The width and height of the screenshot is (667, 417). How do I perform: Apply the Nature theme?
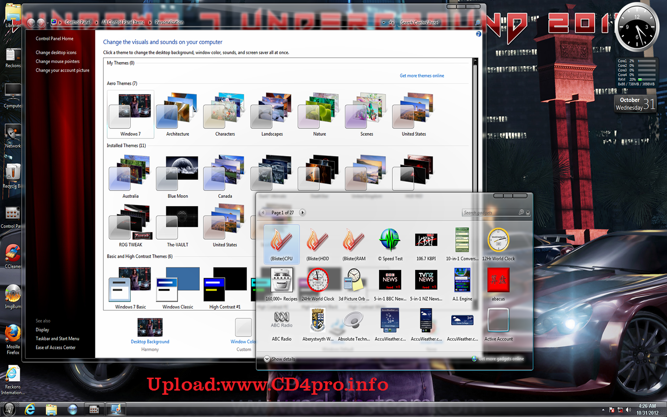(320, 114)
